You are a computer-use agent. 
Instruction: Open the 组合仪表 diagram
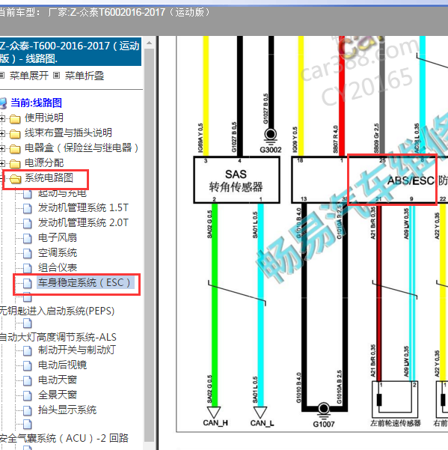tap(58, 267)
